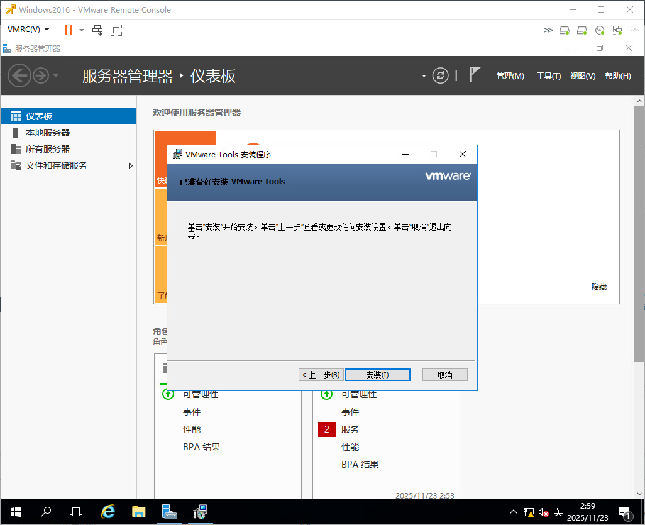Click the scrollbar down arrow

(x=639, y=494)
